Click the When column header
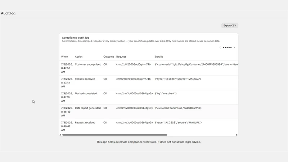Viewport: 288px width, 162px height. [64, 57]
